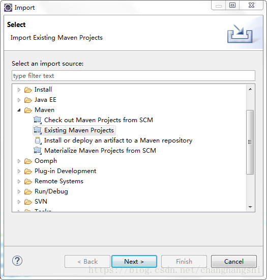Click the help question mark icon

point(17,261)
